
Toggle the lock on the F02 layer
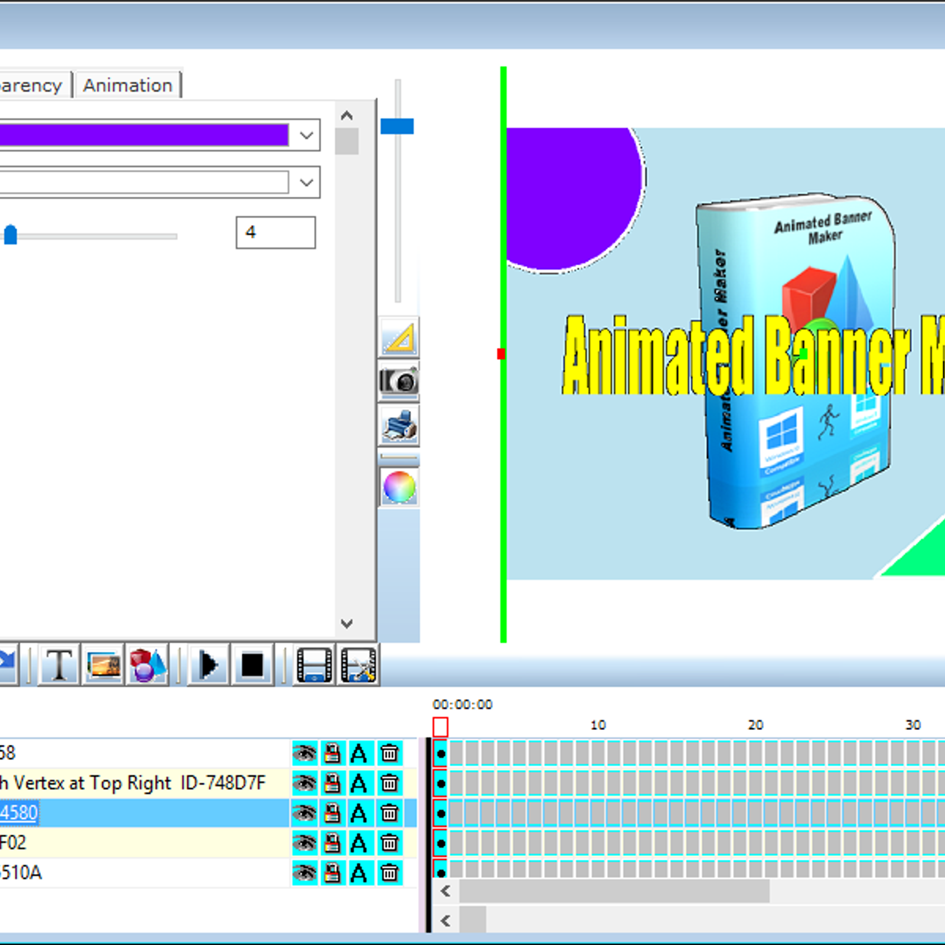point(333,843)
